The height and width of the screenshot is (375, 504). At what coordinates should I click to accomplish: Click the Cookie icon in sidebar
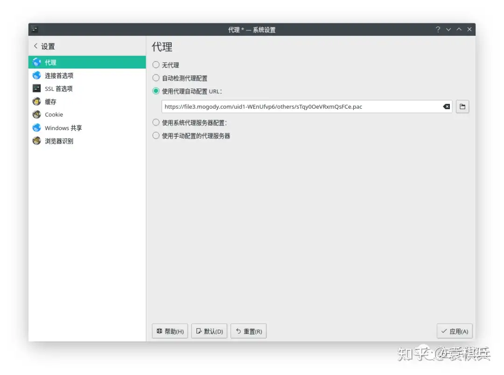37,114
